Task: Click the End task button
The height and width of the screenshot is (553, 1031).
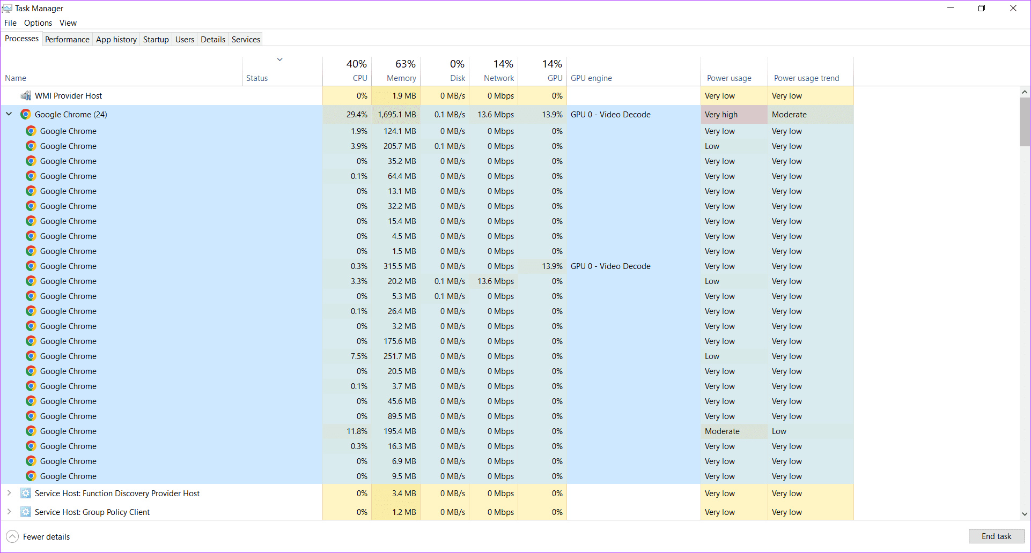Action: pyautogui.click(x=996, y=536)
